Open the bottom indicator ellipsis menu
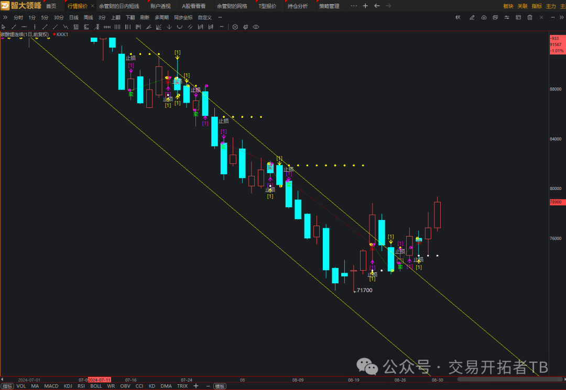 tap(208, 386)
